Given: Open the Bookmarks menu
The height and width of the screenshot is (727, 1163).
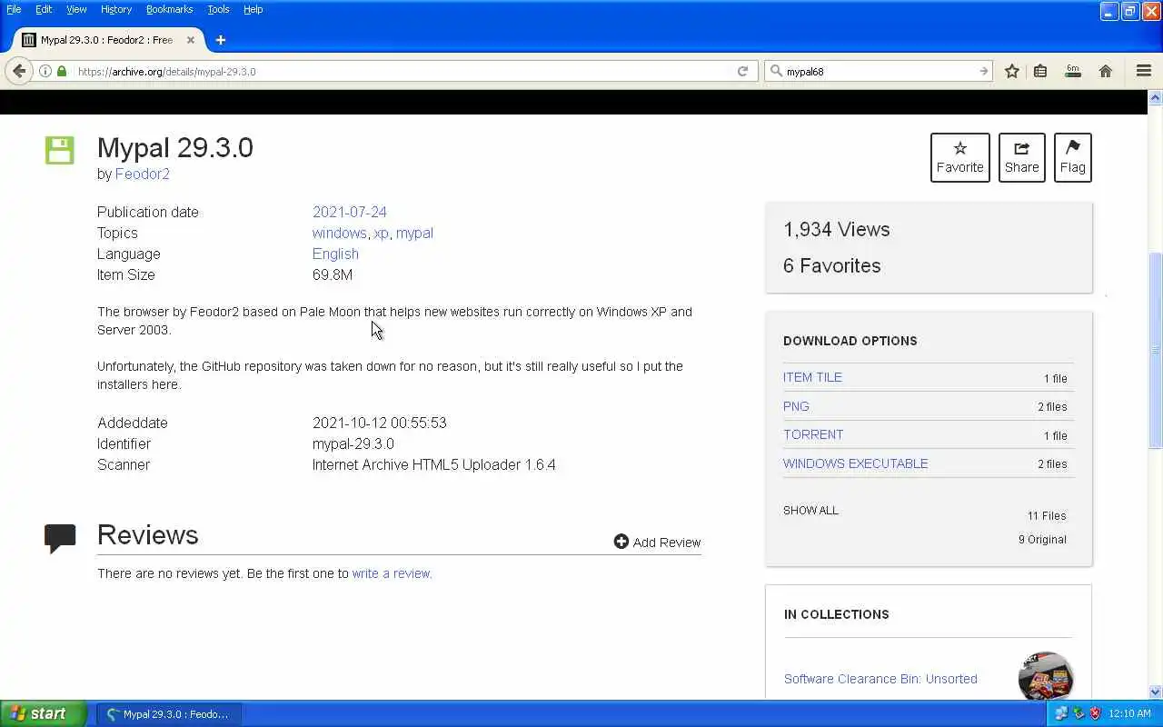Looking at the screenshot, I should point(170,9).
